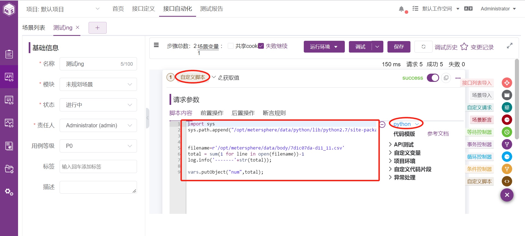Click the green wait controller clock icon
This screenshot has width=525, height=236.
pos(507,132)
